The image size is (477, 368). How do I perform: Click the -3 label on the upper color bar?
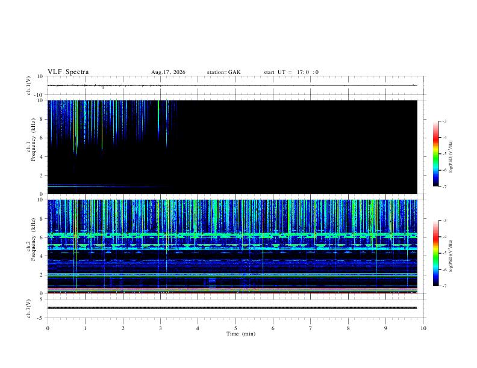coord(444,121)
